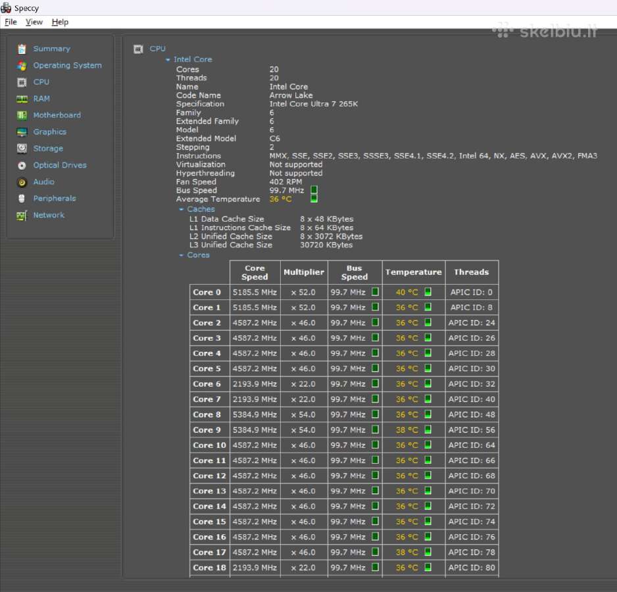Click the Core Speed column header
The height and width of the screenshot is (592, 617).
point(255,272)
